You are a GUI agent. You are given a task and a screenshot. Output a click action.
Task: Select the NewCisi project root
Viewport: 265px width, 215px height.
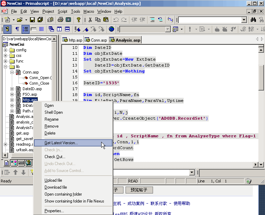tap(17, 44)
